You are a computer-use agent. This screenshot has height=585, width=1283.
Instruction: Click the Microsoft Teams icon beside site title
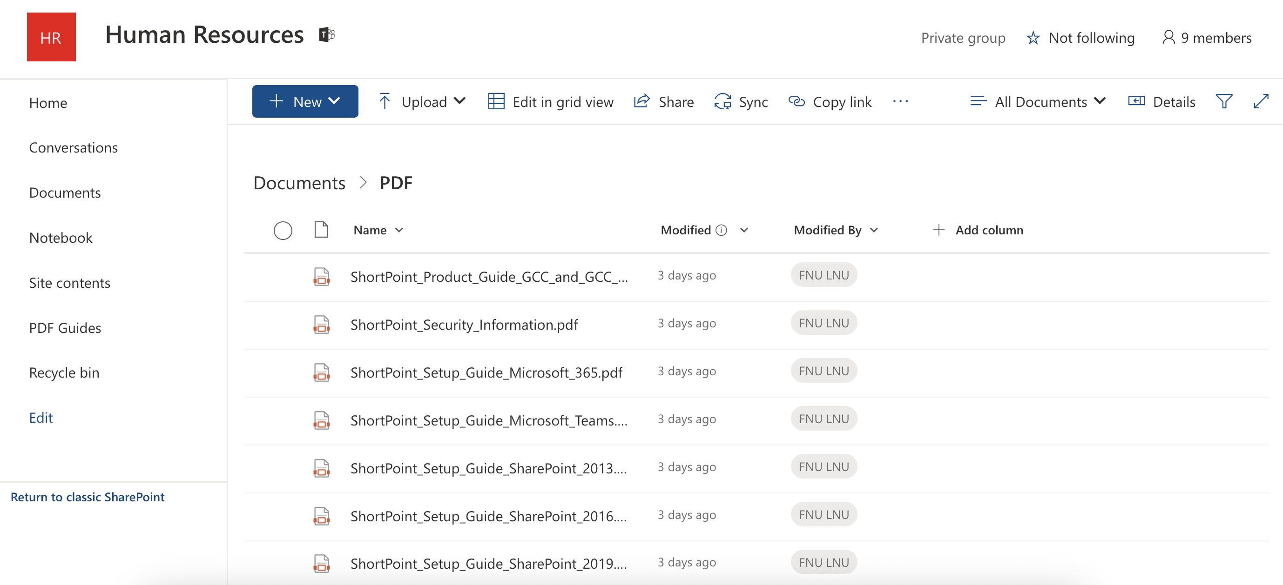327,35
